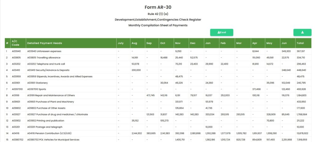
Task: Click Postage and telegraph Jan value 10,000
Action: coord(209,127)
